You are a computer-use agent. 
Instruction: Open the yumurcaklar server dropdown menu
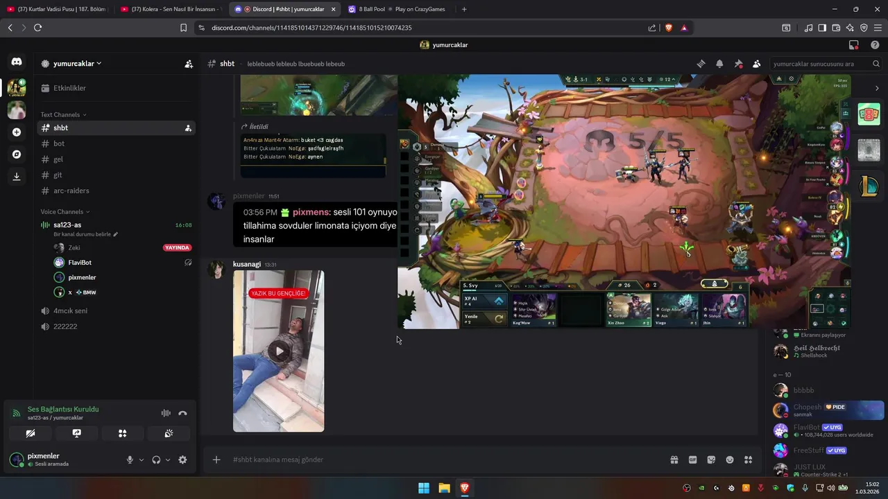77,64
